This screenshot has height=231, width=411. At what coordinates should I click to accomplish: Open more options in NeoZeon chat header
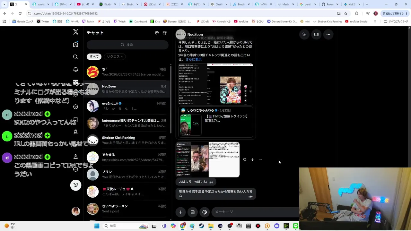point(328,34)
